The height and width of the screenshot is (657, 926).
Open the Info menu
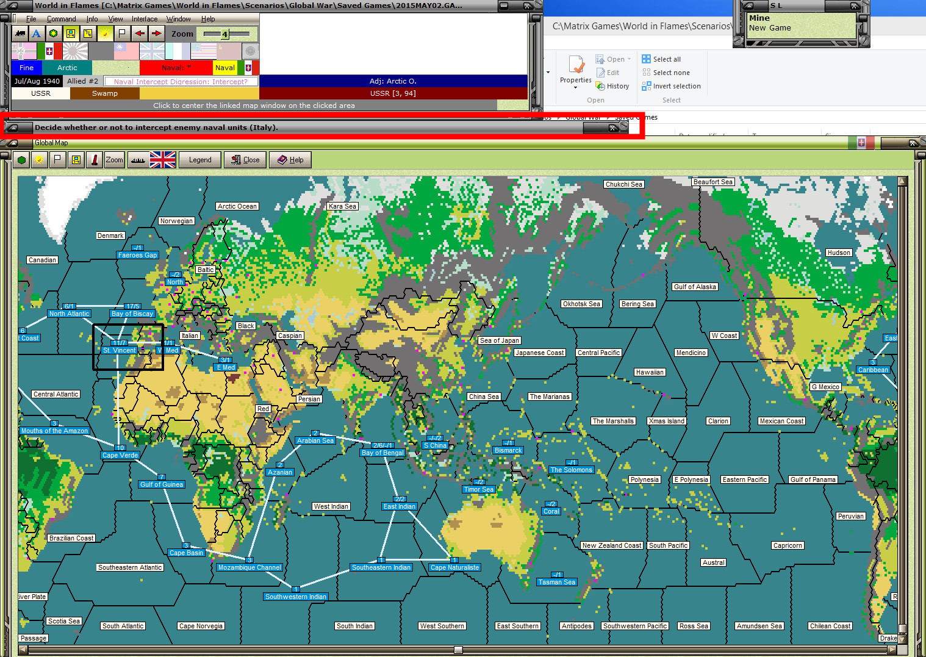click(92, 19)
